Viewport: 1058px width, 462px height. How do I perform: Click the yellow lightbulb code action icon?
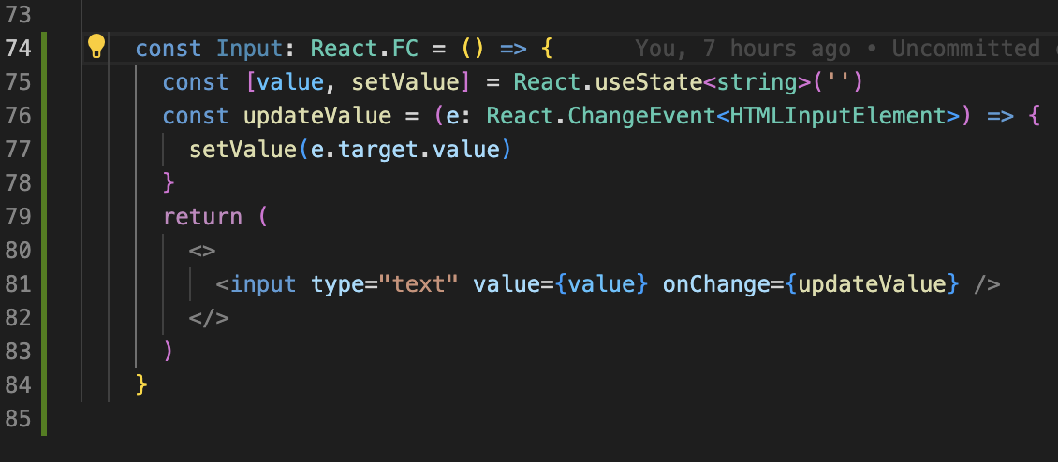(x=96, y=47)
